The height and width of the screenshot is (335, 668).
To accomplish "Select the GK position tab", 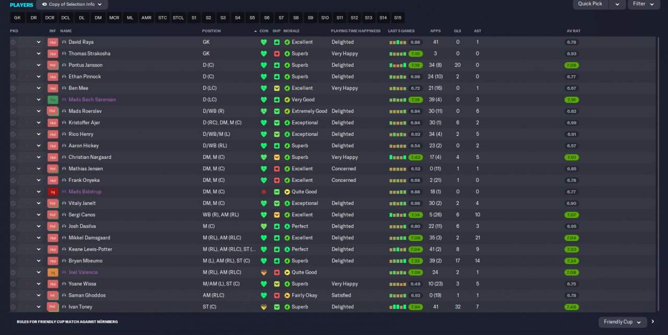I will [x=18, y=18].
